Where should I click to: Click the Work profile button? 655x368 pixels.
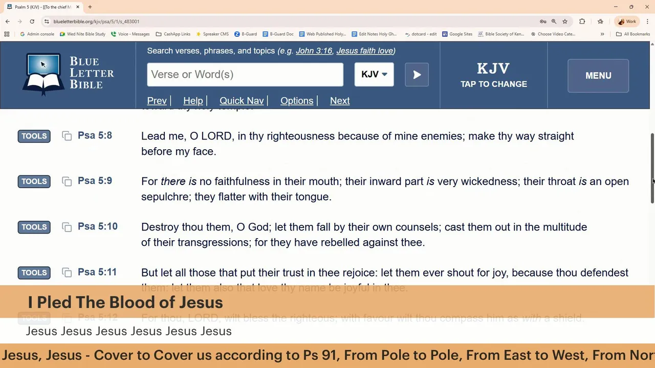(x=627, y=21)
